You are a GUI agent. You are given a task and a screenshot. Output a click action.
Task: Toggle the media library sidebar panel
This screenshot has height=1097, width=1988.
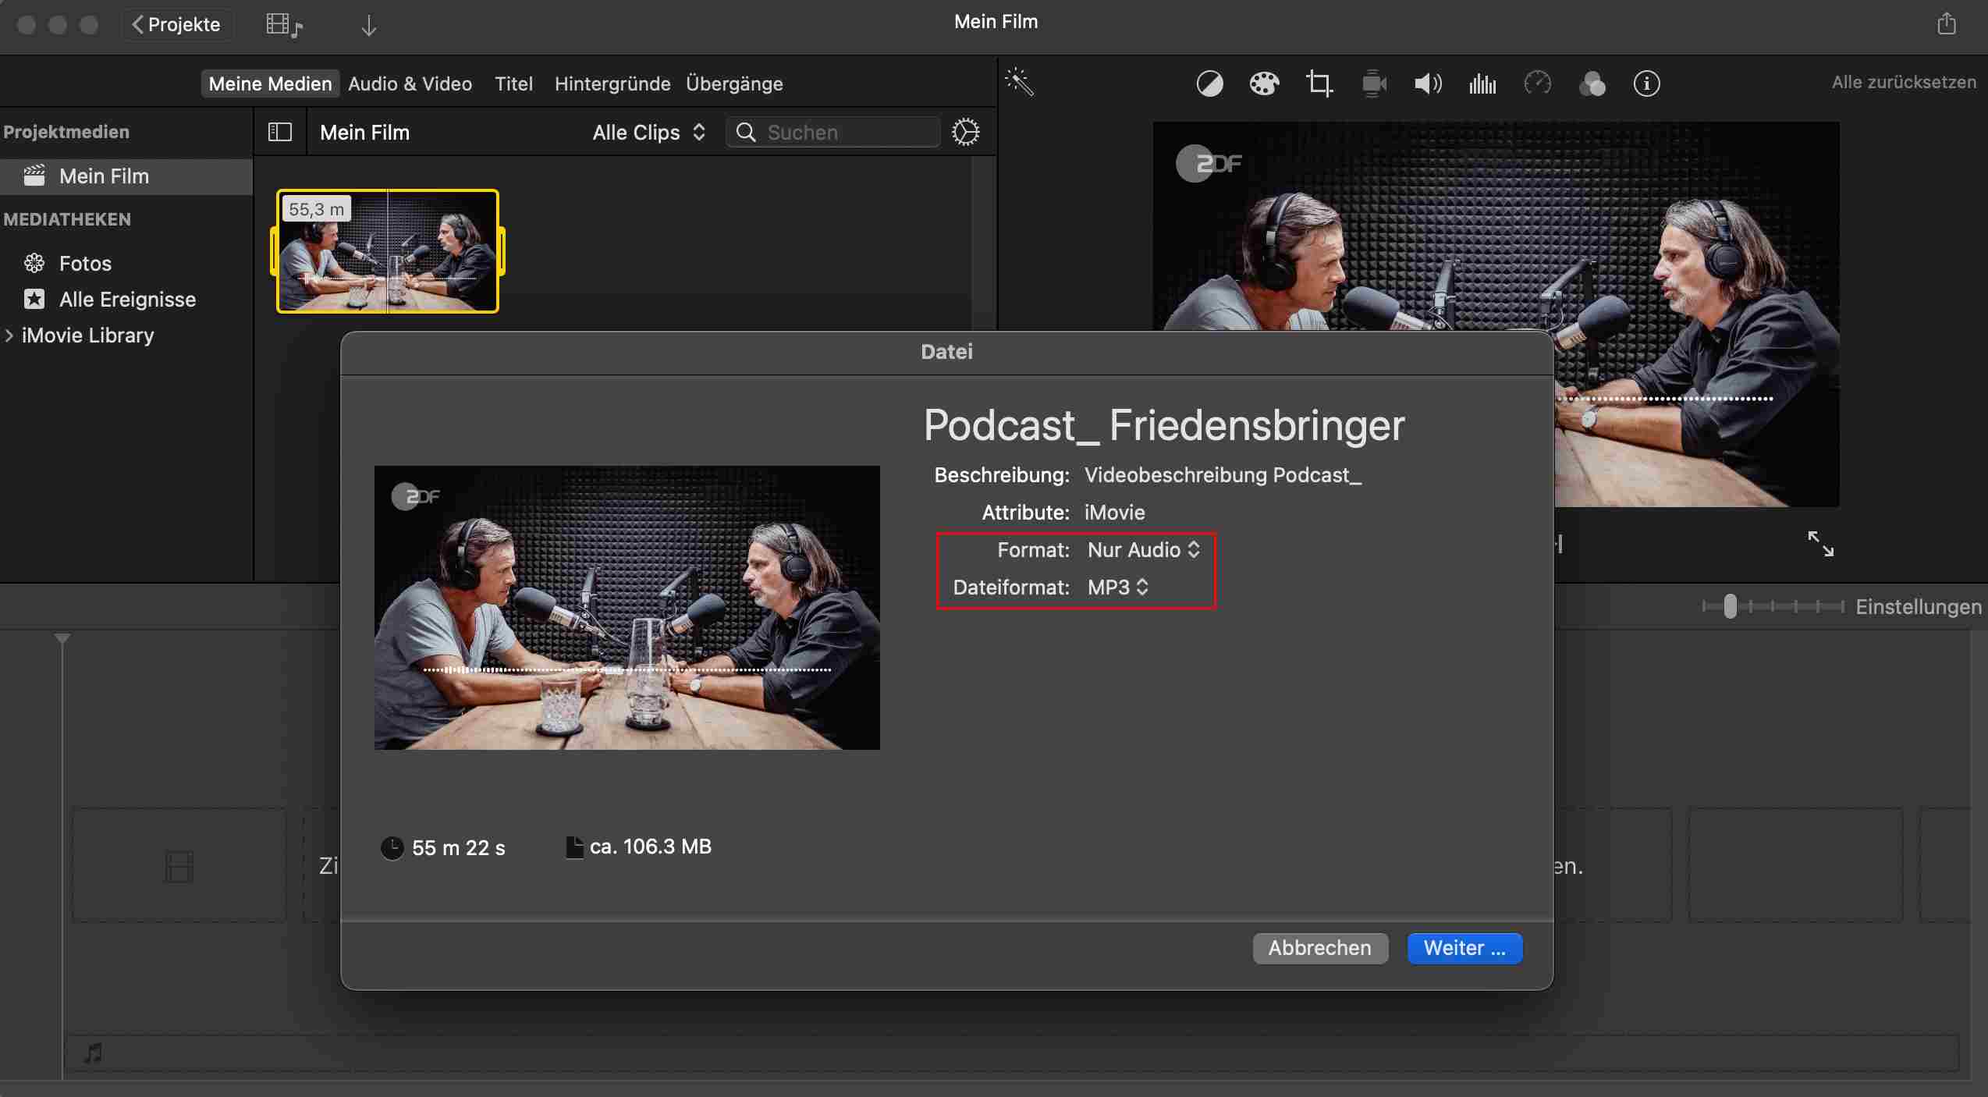(280, 132)
